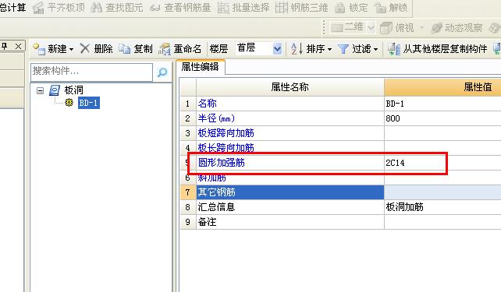Click the 查看钢筋量 toolbar icon
This screenshot has width=501, height=292.
pyautogui.click(x=155, y=8)
